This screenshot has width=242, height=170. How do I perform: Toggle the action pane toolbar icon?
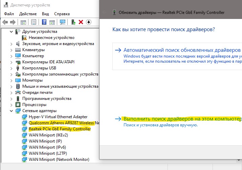point(52,22)
